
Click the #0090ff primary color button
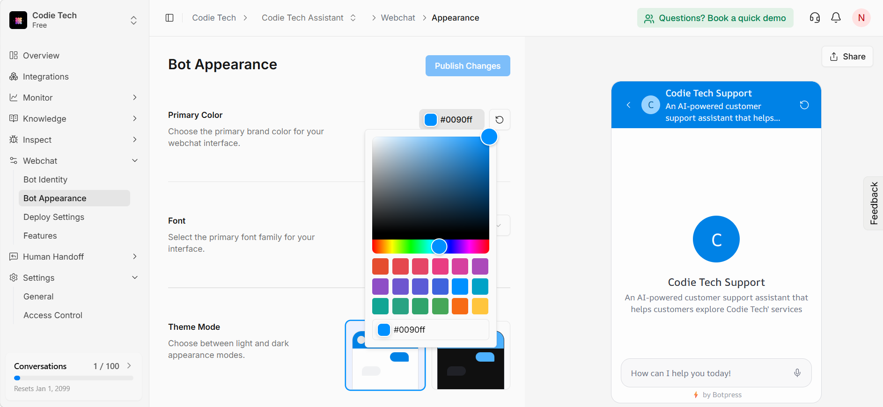click(x=451, y=119)
